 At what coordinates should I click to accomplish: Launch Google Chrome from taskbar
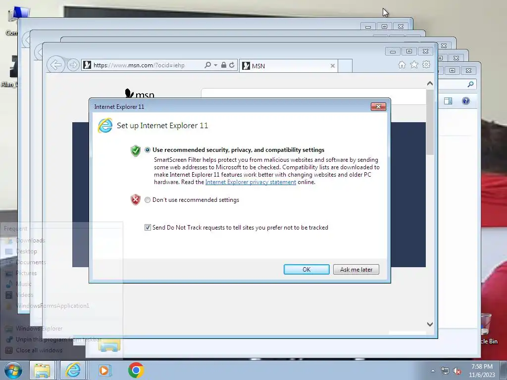point(136,370)
